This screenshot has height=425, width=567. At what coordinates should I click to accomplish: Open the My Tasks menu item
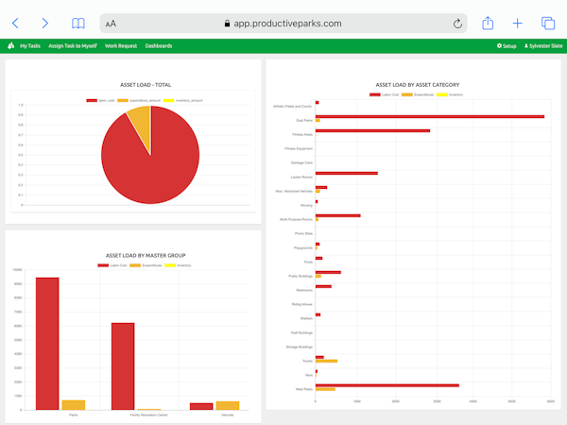point(30,45)
